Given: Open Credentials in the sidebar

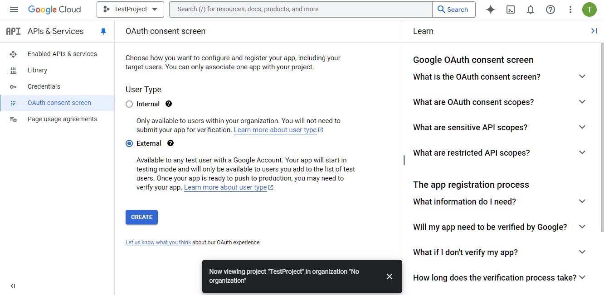Looking at the screenshot, I should pyautogui.click(x=44, y=86).
